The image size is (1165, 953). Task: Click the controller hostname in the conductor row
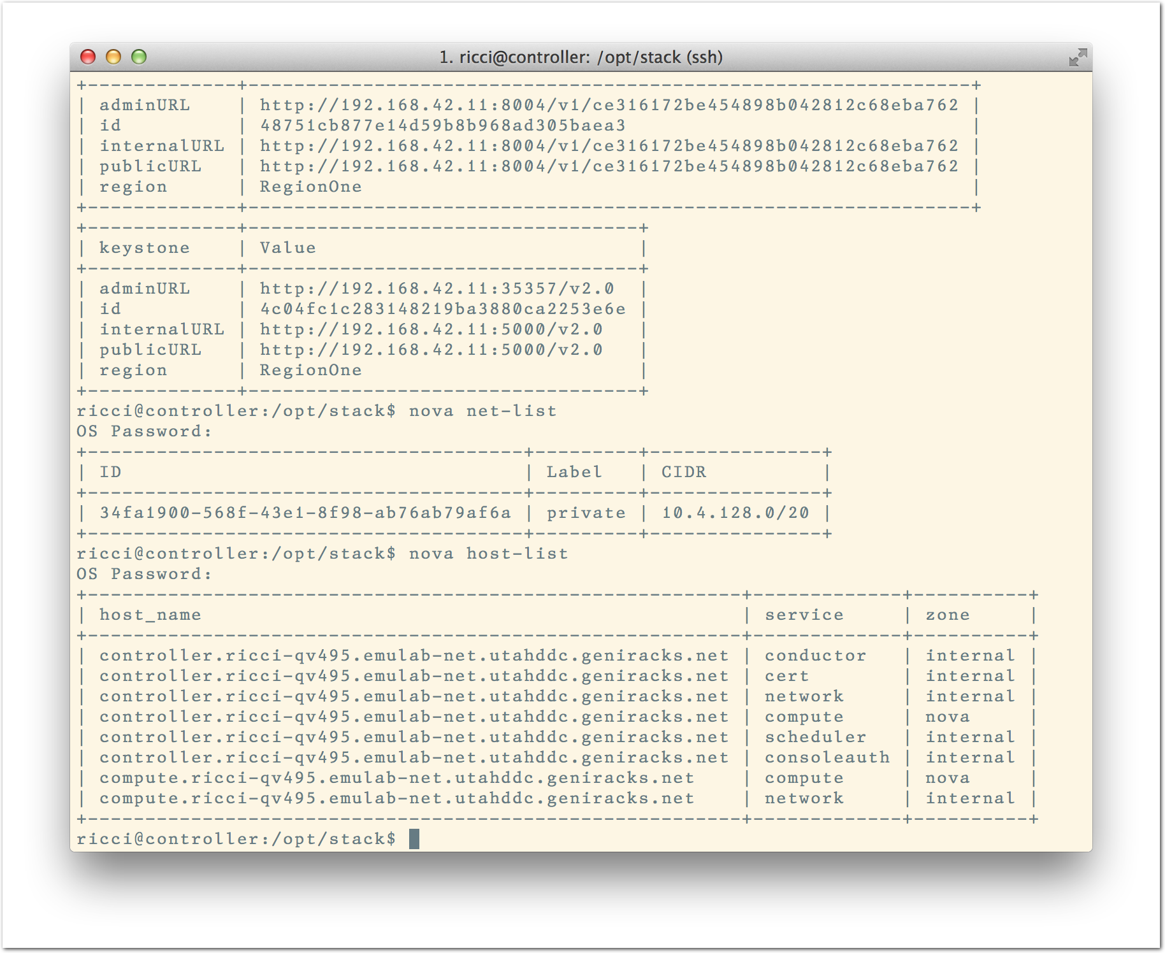pos(414,656)
